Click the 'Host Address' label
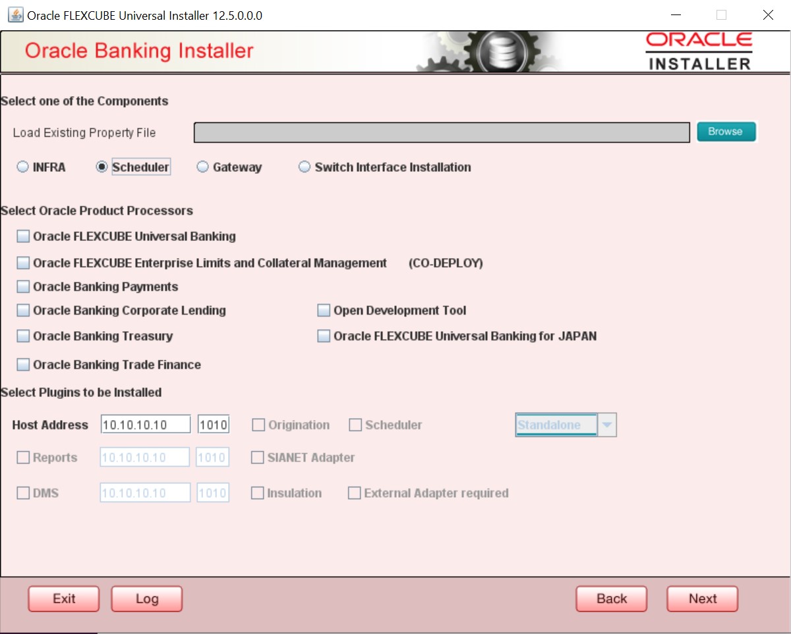 click(x=50, y=425)
